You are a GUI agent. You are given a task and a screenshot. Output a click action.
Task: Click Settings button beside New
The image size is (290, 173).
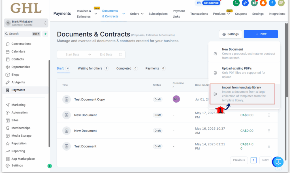click(231, 34)
